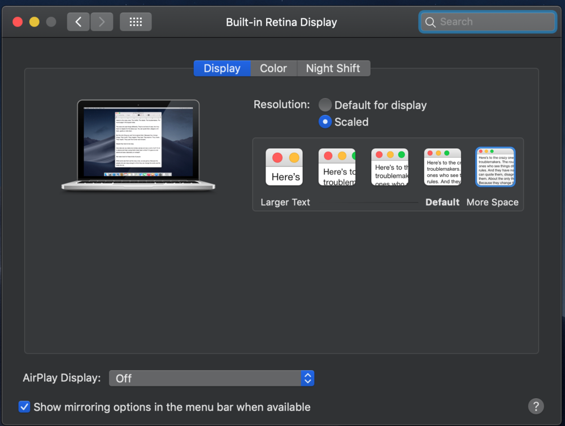Uncheck Show mirroring options checkbox
The width and height of the screenshot is (565, 426).
24,407
